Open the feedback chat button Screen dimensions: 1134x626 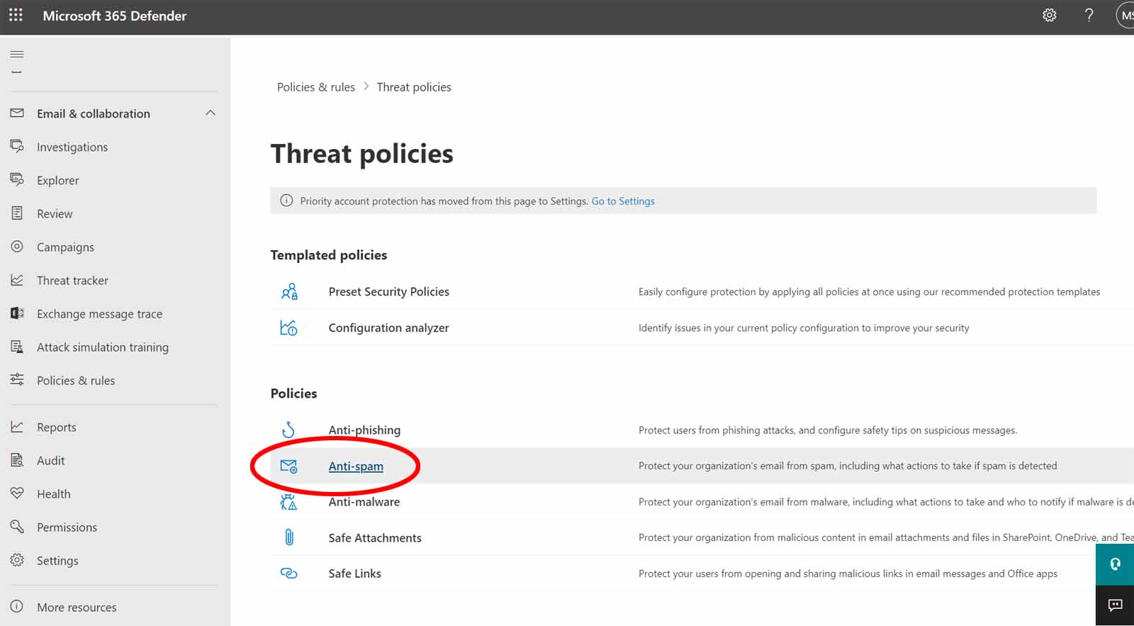point(1115,605)
